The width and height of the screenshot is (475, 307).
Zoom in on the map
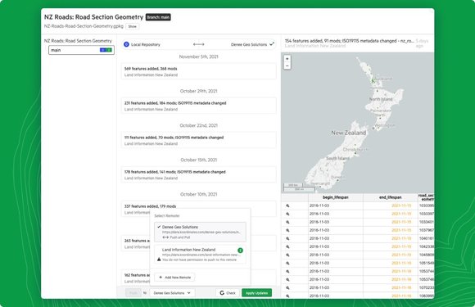click(287, 59)
